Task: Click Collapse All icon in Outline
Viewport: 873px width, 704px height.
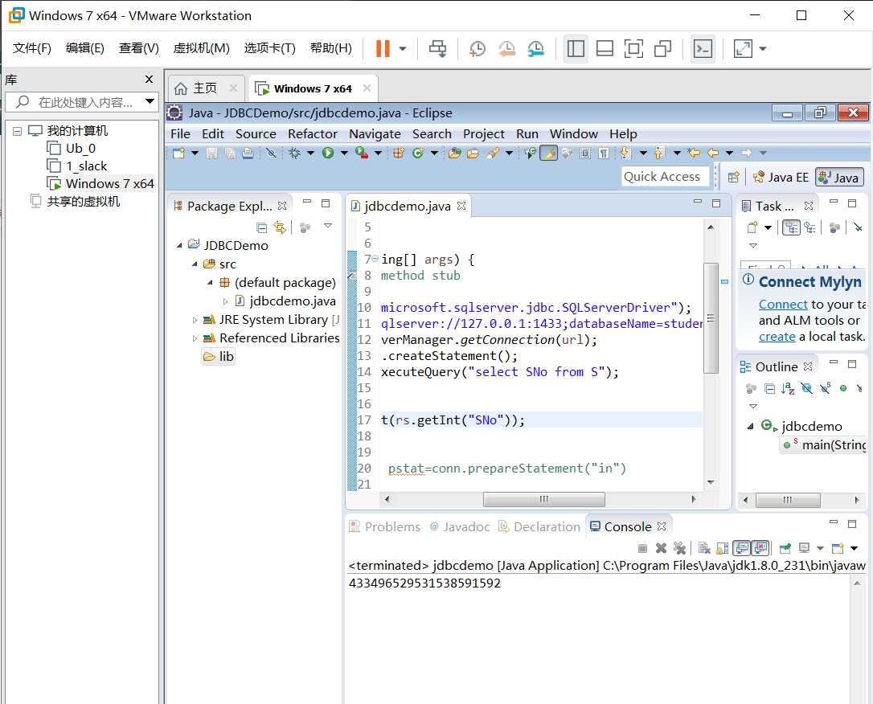Action: coord(769,388)
